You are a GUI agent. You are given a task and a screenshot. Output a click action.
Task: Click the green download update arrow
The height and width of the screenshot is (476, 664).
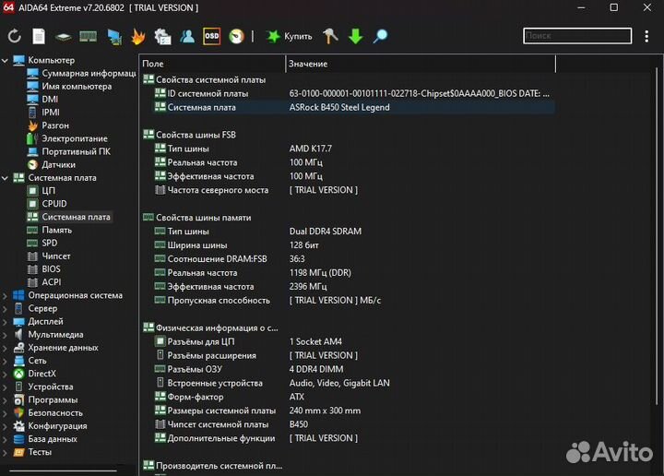(356, 36)
